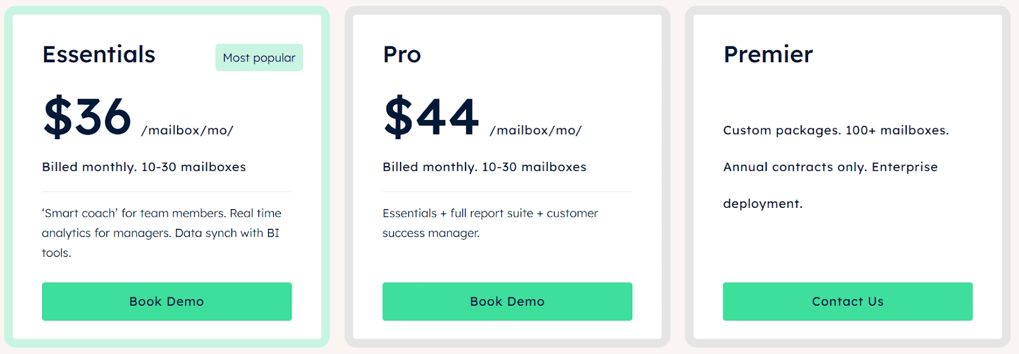Click Book Demo under Essentials plan
1019x354 pixels.
167,301
